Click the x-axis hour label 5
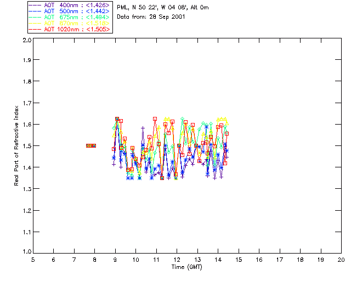Viewport: 351px width, 281px height. click(x=33, y=260)
